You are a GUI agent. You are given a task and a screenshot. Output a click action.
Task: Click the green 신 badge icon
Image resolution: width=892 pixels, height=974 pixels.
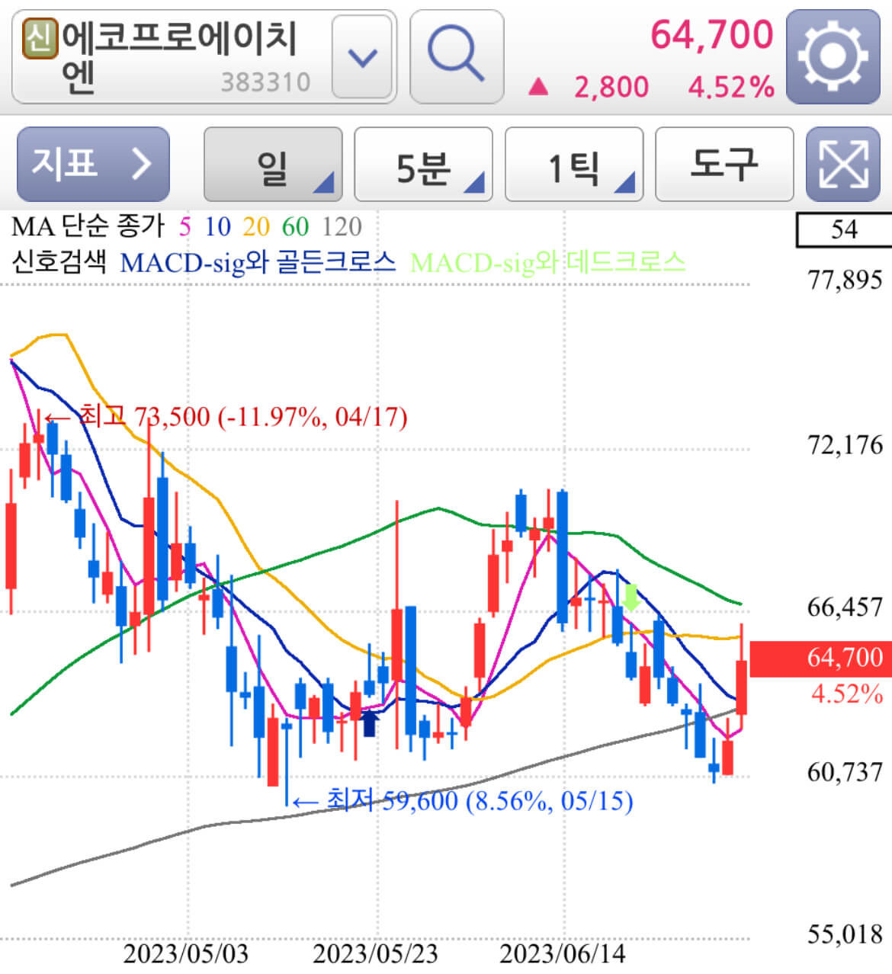click(x=40, y=38)
